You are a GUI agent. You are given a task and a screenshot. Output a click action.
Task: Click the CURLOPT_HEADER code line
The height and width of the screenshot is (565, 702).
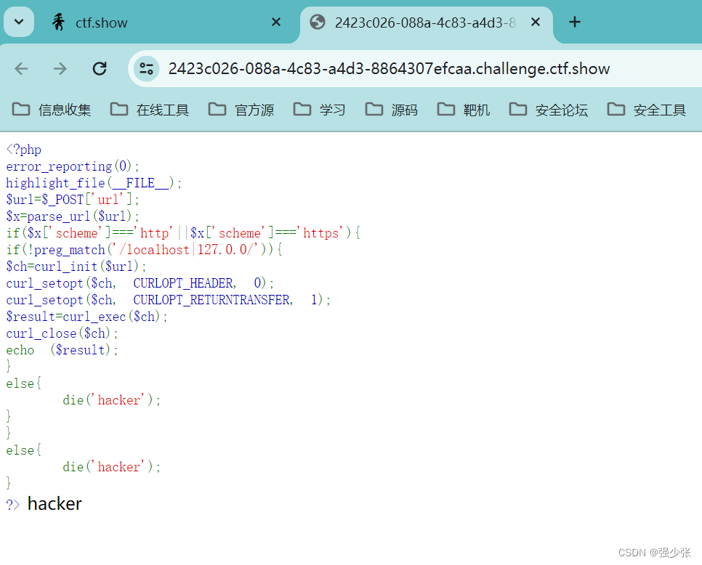click(x=140, y=283)
